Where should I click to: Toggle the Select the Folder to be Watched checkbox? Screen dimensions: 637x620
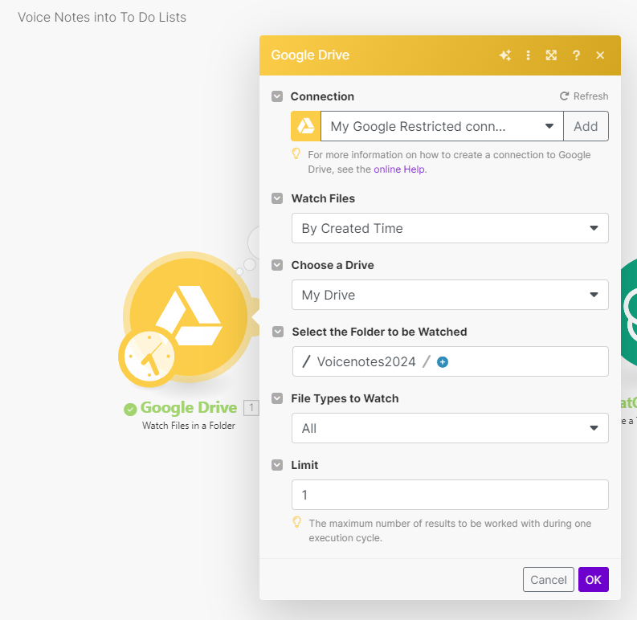click(278, 332)
